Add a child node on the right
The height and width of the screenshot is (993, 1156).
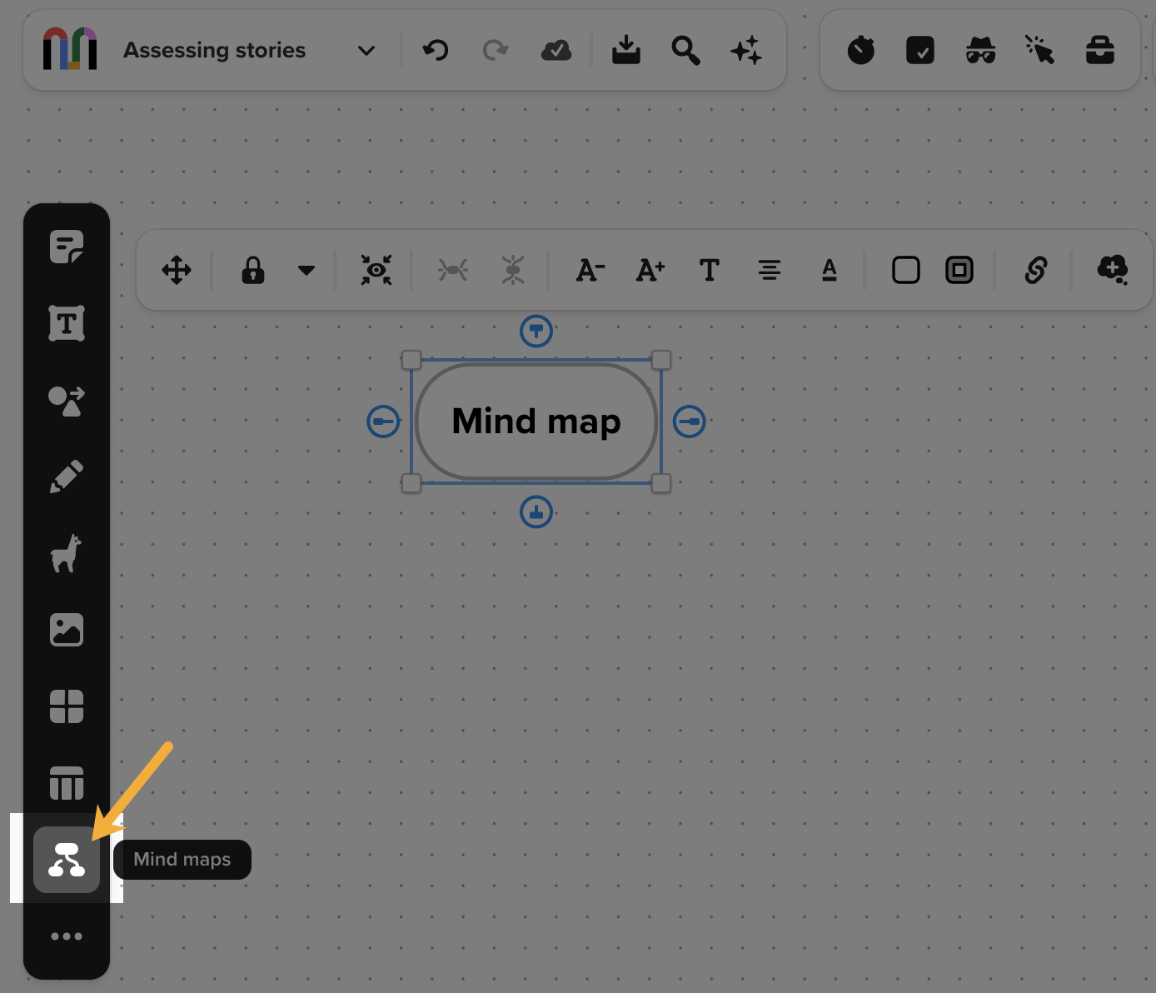coord(689,422)
